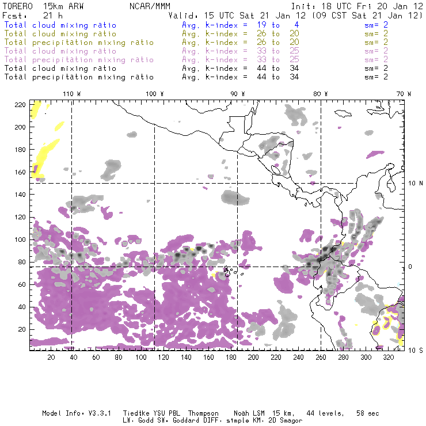Click sm= 2 in the black precipitation row
426x426 pixels.
point(376,77)
